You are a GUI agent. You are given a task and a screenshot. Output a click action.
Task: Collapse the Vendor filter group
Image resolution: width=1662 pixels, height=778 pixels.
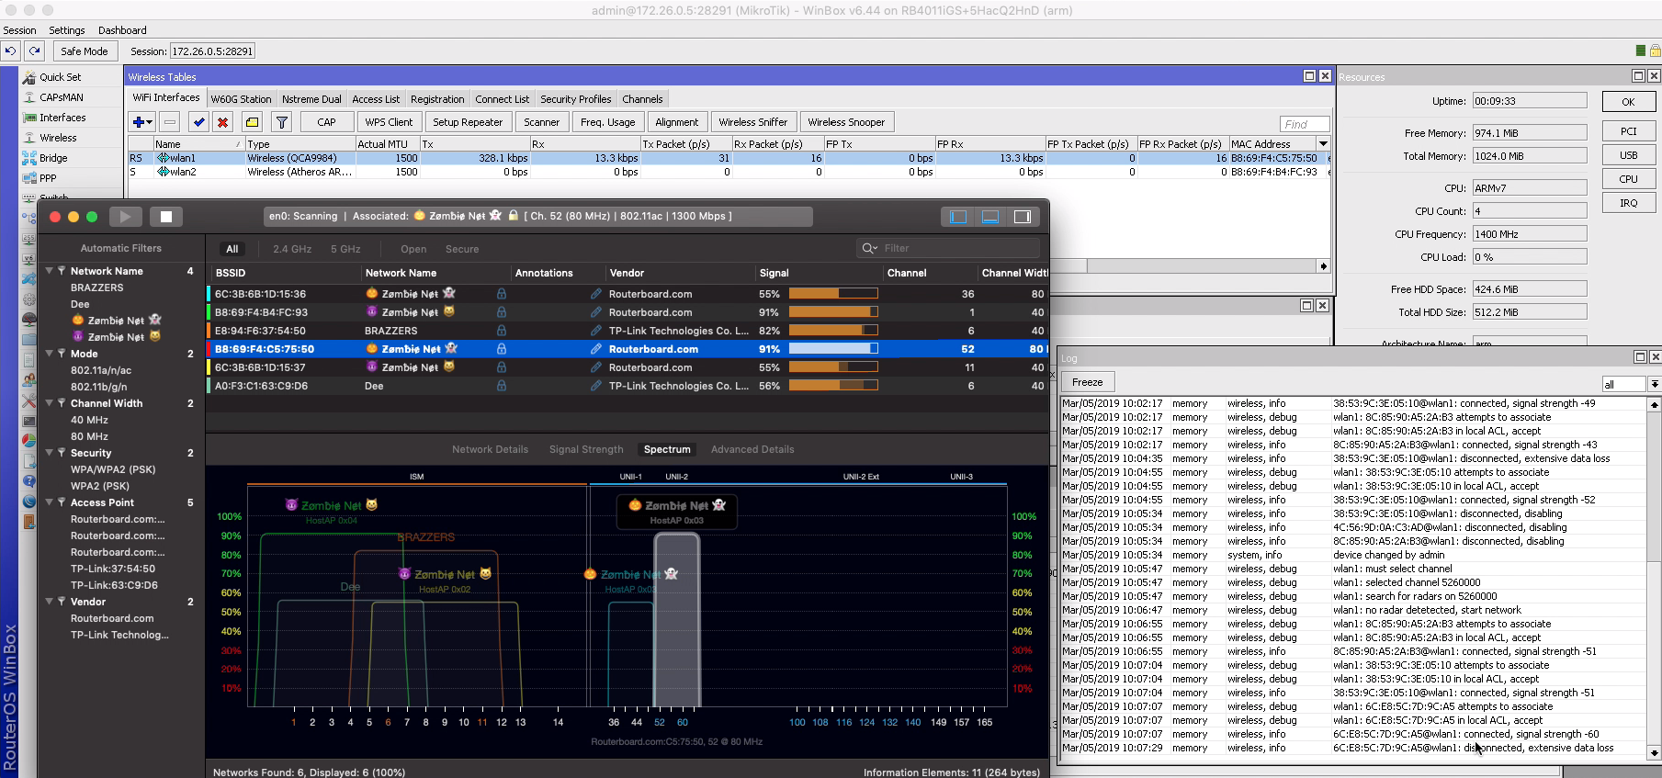tap(50, 602)
